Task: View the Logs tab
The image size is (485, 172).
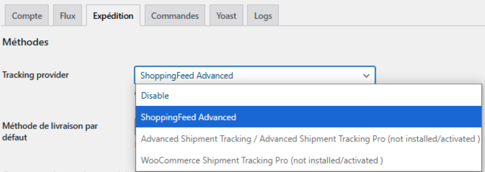Action: [263, 15]
